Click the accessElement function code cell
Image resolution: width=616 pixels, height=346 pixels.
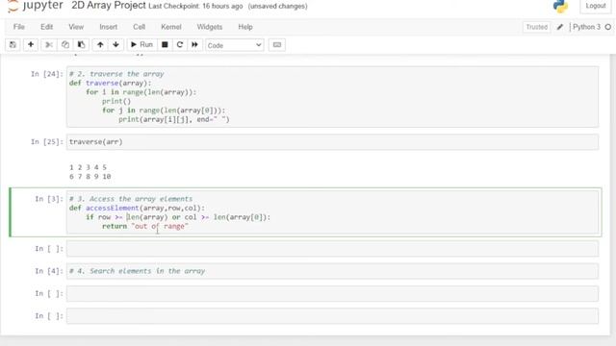(332, 212)
